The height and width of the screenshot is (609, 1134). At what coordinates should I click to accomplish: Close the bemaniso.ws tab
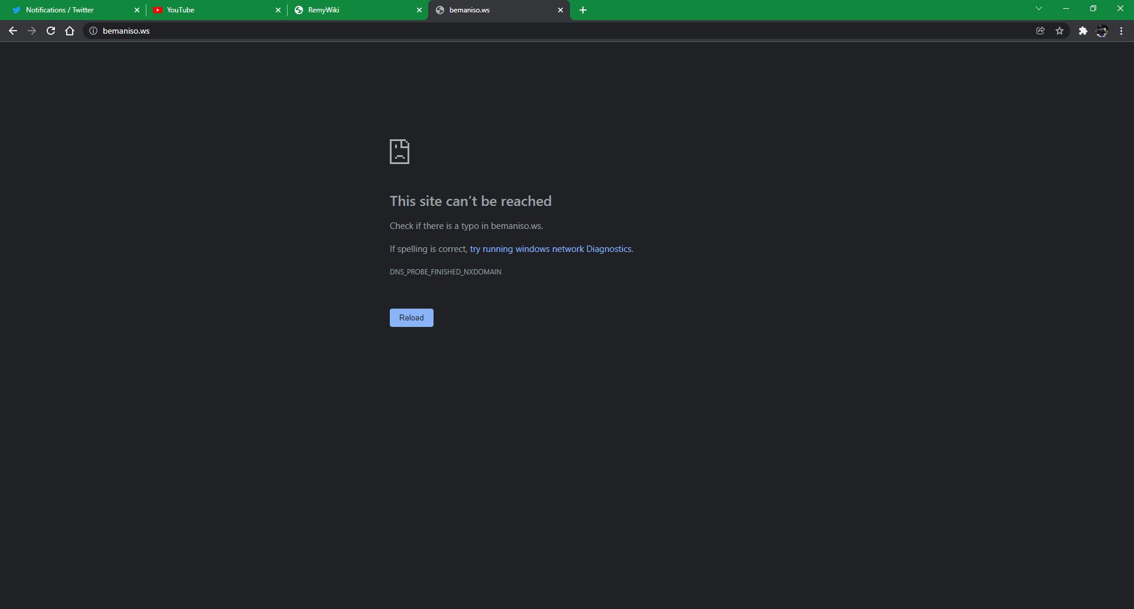[x=561, y=10]
